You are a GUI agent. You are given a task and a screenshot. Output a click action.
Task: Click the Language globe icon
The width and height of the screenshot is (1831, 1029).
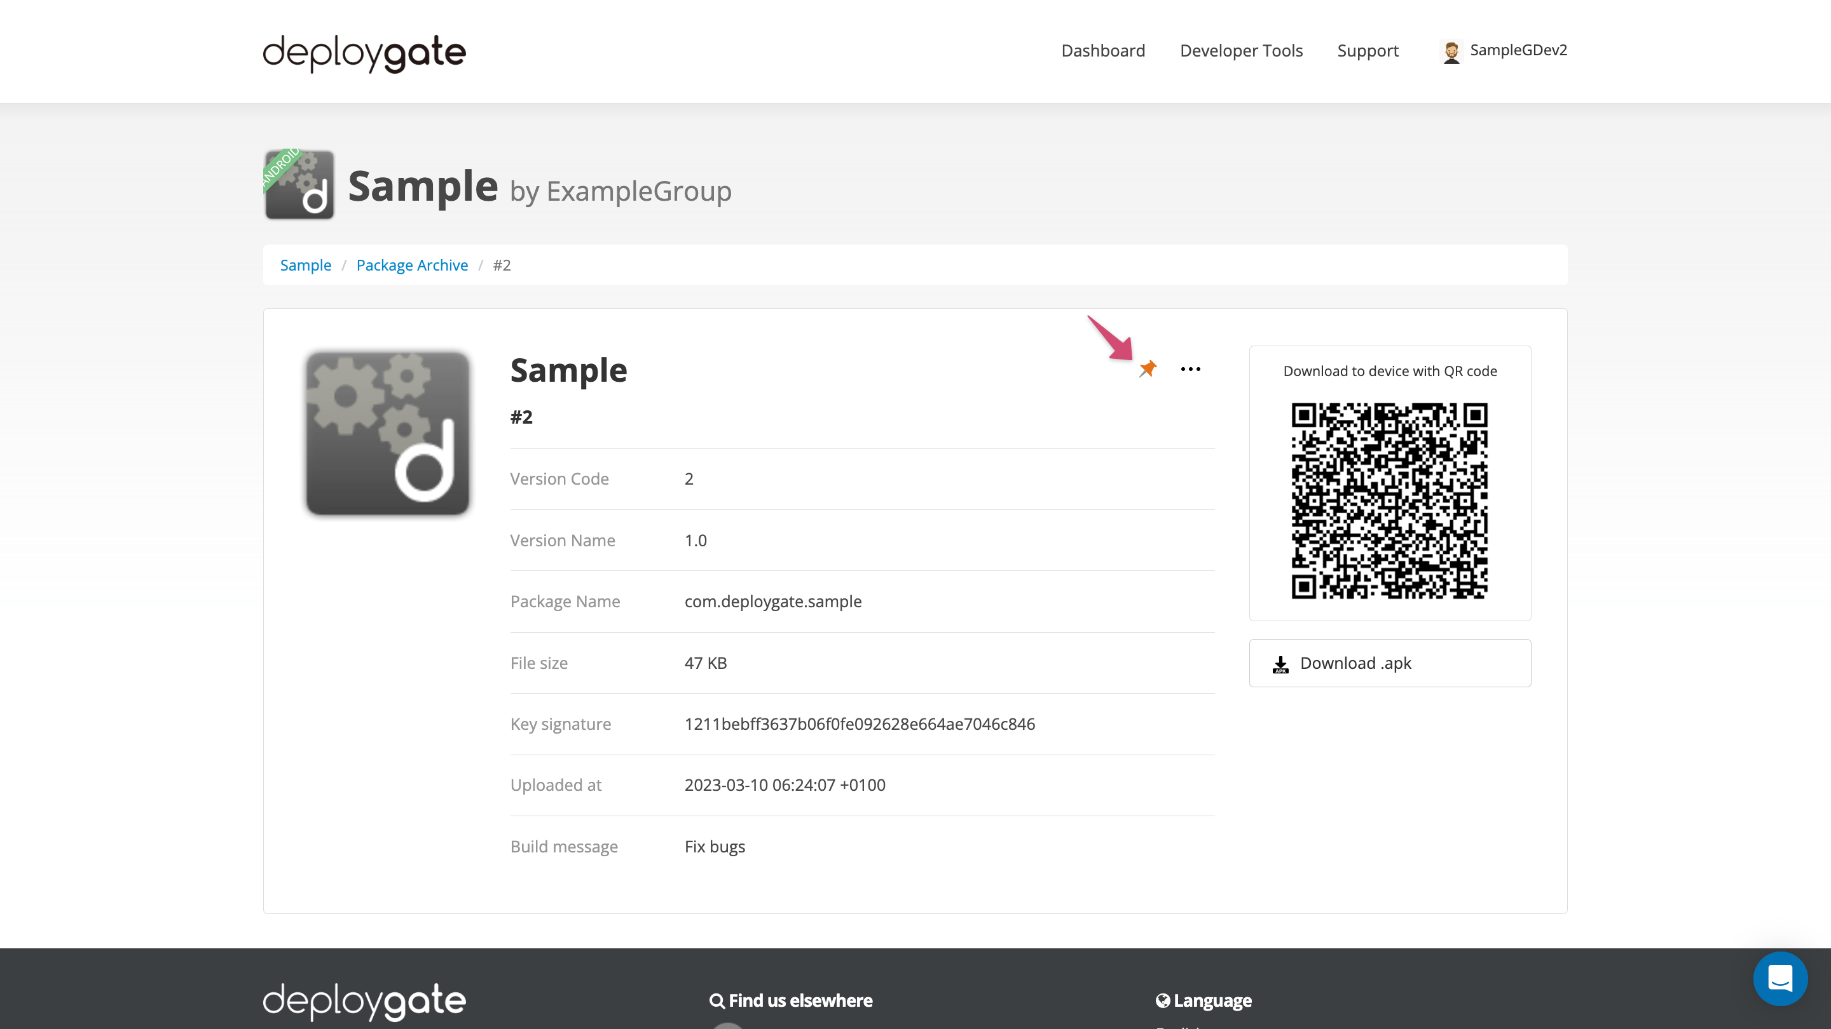(x=1163, y=1000)
